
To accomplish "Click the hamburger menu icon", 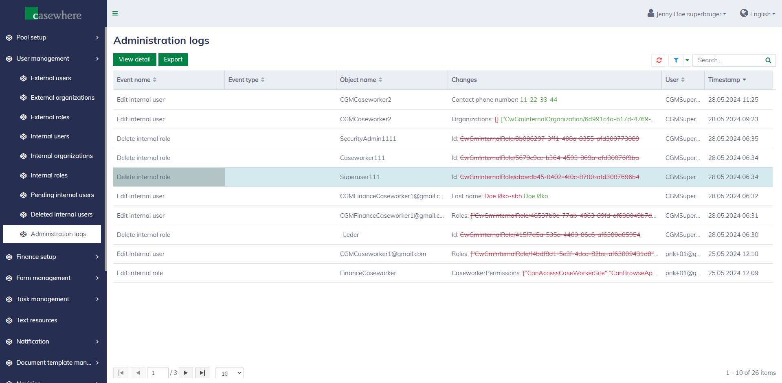I will pyautogui.click(x=115, y=13).
